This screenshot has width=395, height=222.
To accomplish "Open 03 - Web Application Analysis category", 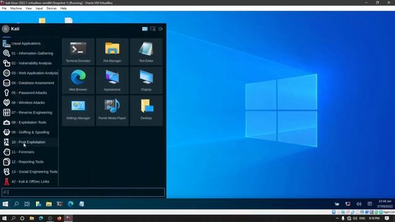I will [x=30, y=73].
